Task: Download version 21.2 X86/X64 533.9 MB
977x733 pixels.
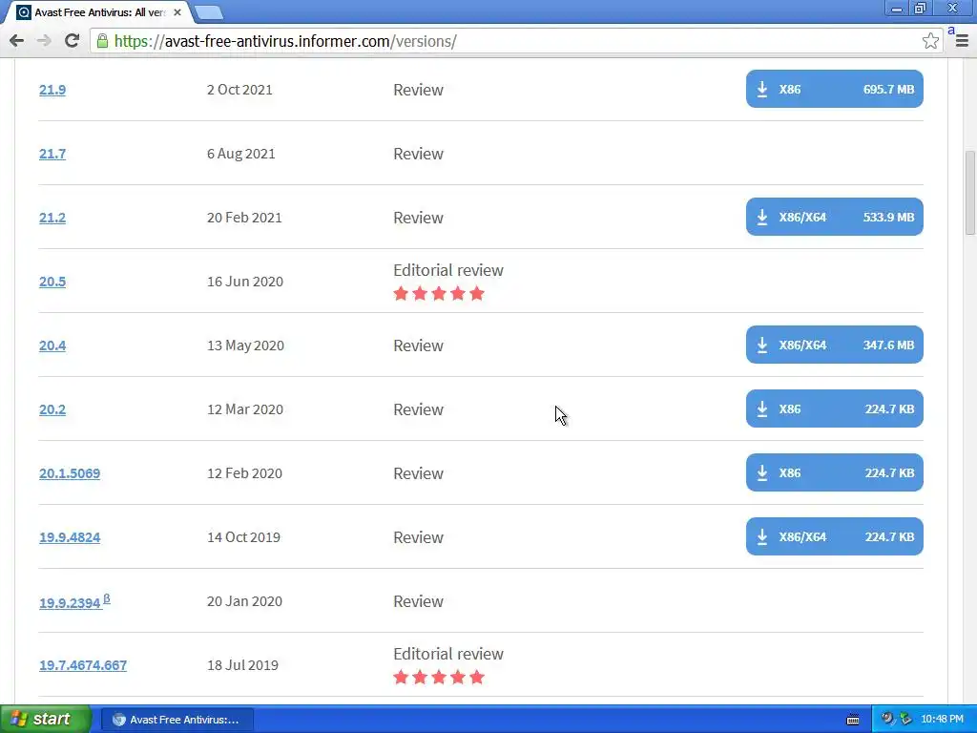Action: pyautogui.click(x=834, y=217)
